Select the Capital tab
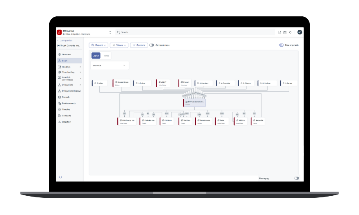Screen dimensions: 359x215 96,56
